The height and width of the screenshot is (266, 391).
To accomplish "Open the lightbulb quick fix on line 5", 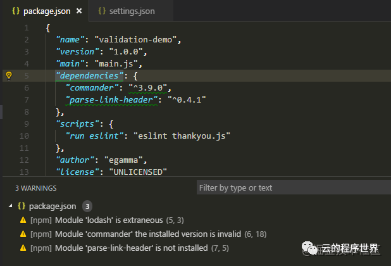I will tap(9, 75).
